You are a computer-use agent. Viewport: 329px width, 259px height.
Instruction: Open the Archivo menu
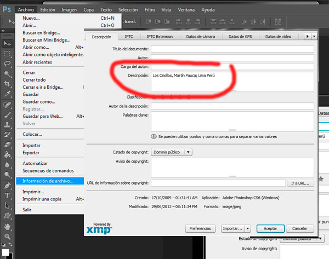(26, 10)
